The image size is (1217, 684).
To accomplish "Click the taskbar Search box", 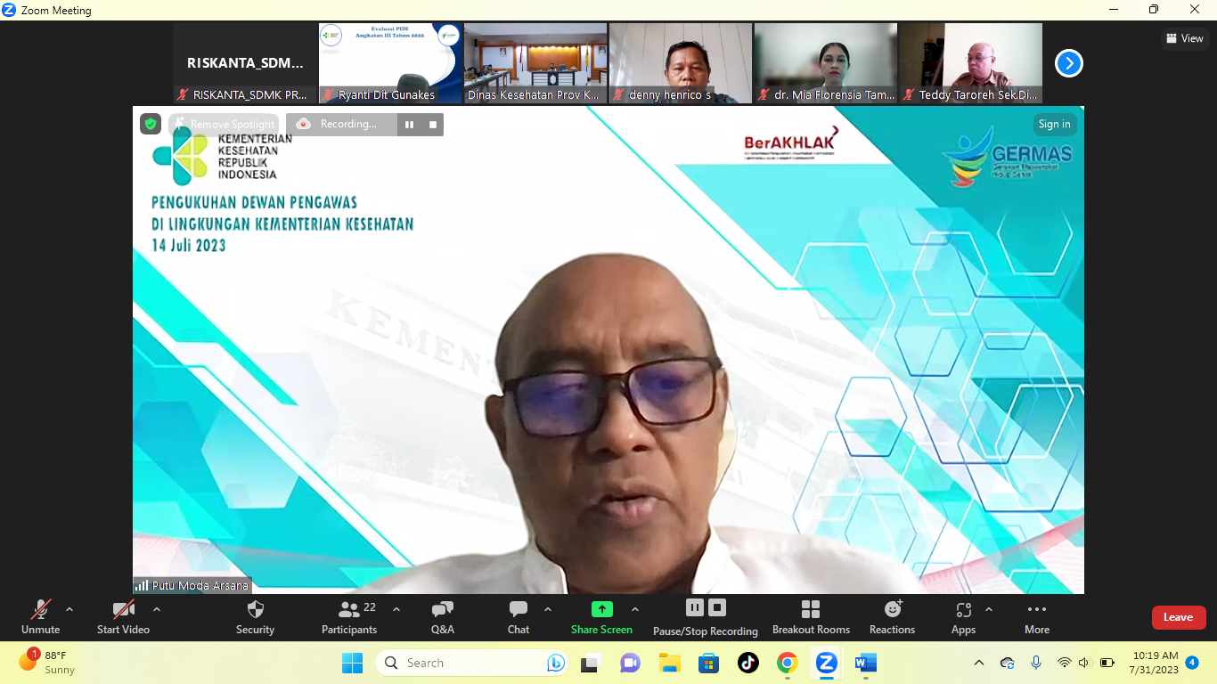I will 472,663.
